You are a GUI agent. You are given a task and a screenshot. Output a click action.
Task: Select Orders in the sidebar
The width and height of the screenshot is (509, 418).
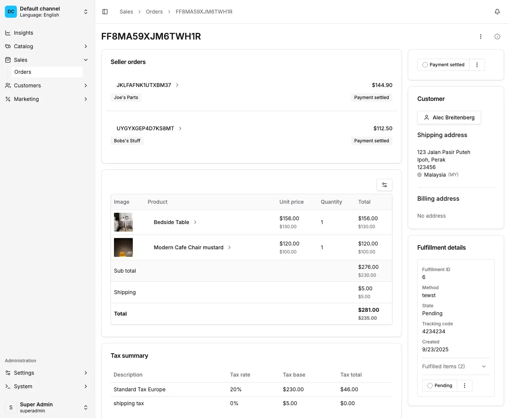click(x=23, y=72)
